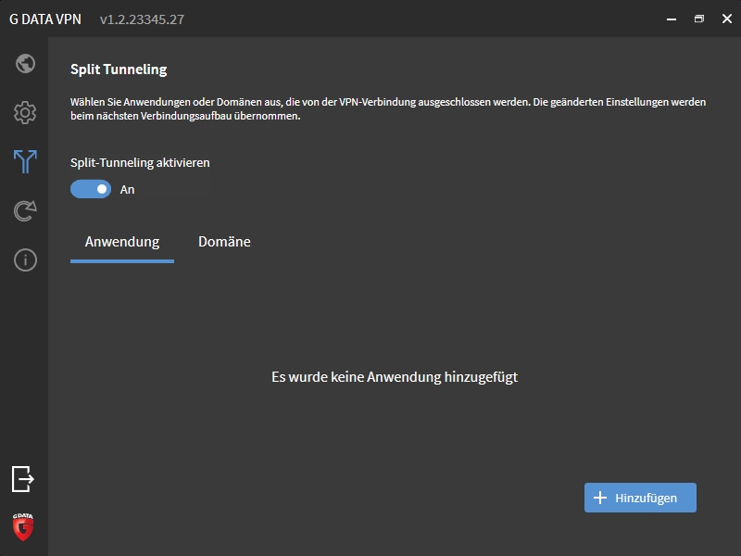
Task: Minimize the G DATA VPN window
Action: point(672,19)
